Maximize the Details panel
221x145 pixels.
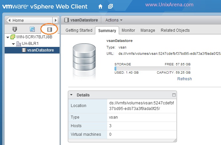pos(174,95)
